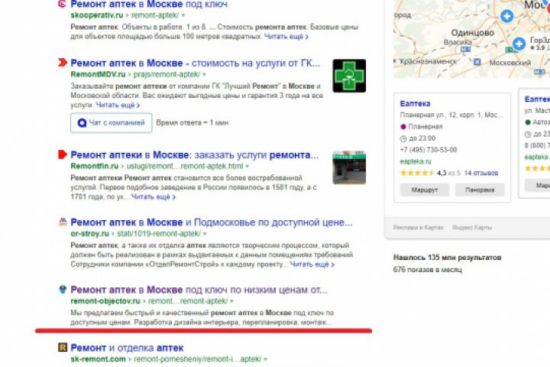Click the skooperativ.ru favicon
The width and height of the screenshot is (550, 367).
pos(62,4)
